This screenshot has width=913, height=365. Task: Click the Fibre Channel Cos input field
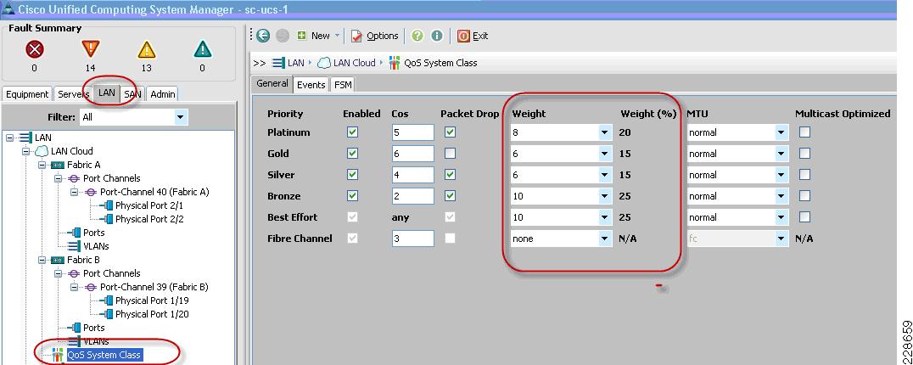click(x=413, y=238)
